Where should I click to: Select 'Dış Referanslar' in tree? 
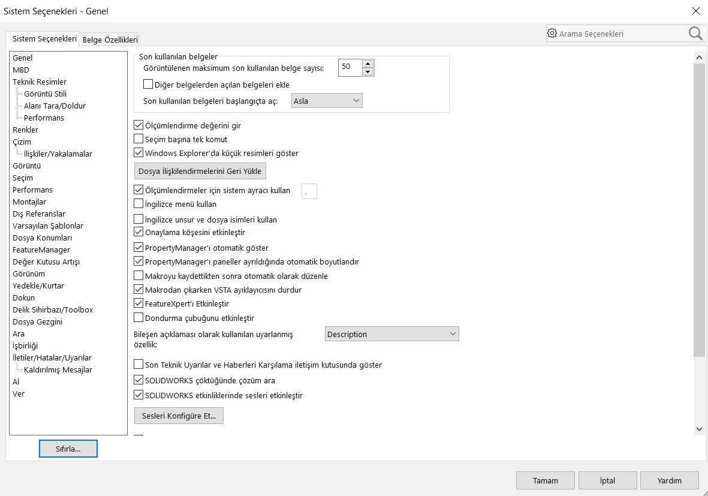coord(39,214)
